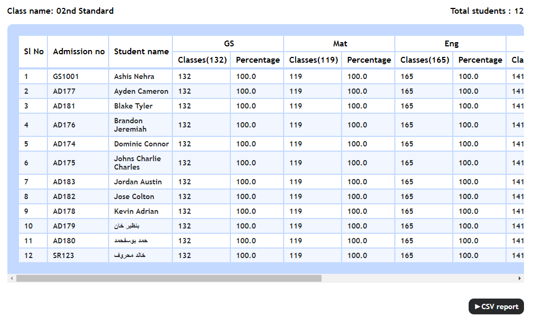
Task: Click the Student name column header
Action: click(x=141, y=52)
